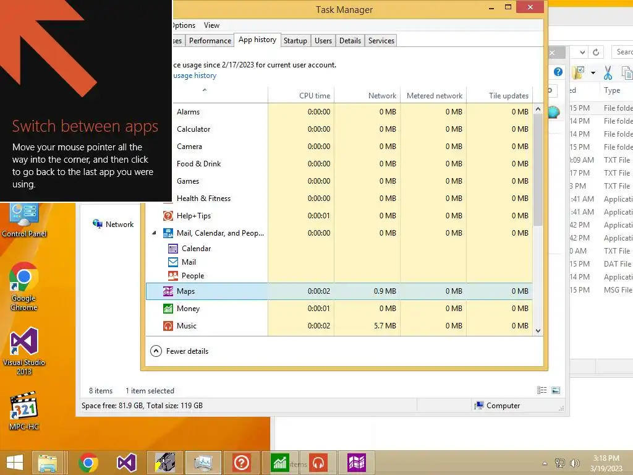Switch Explorer to details view icon
Image resolution: width=633 pixels, height=475 pixels.
tap(542, 390)
